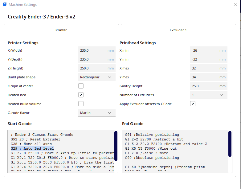The height and width of the screenshot is (189, 241).
Task: Click the Move to start position G-code line
Action: point(62,158)
